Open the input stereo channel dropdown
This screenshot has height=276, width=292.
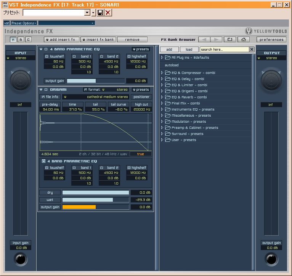(21, 58)
